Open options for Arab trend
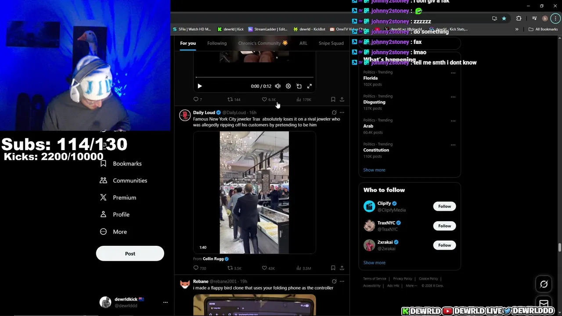562x316 pixels. pyautogui.click(x=453, y=121)
